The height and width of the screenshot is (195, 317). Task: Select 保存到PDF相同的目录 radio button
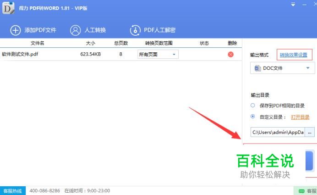point(253,105)
